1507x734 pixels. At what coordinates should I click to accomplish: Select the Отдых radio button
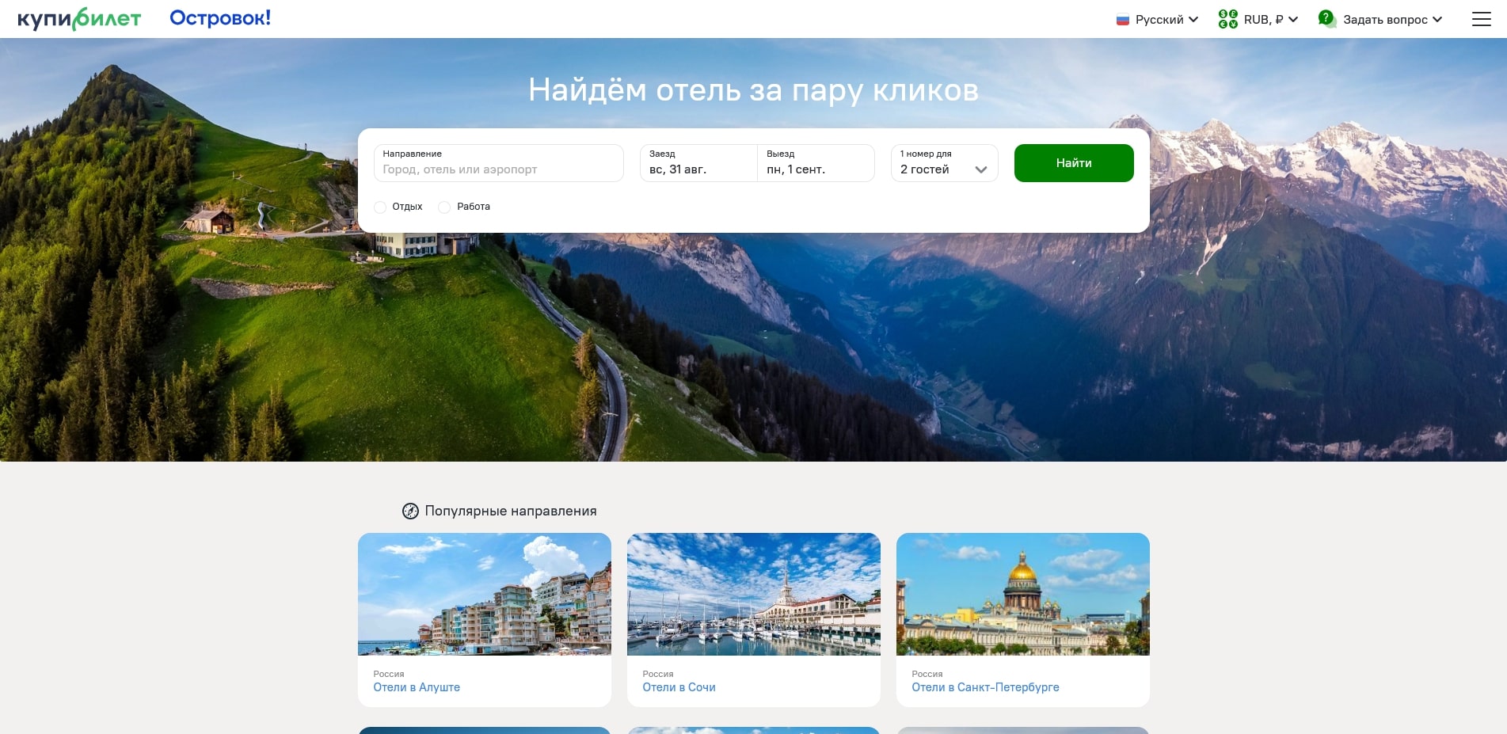pyautogui.click(x=380, y=207)
